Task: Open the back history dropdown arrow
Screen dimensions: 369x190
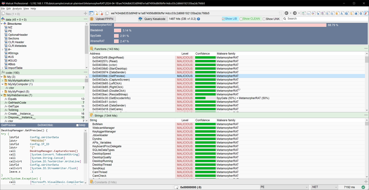Action: [290, 13]
